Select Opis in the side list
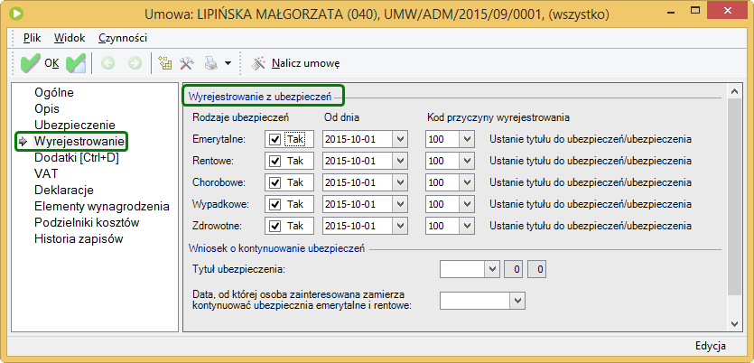This screenshot has height=363, width=754. click(x=47, y=108)
